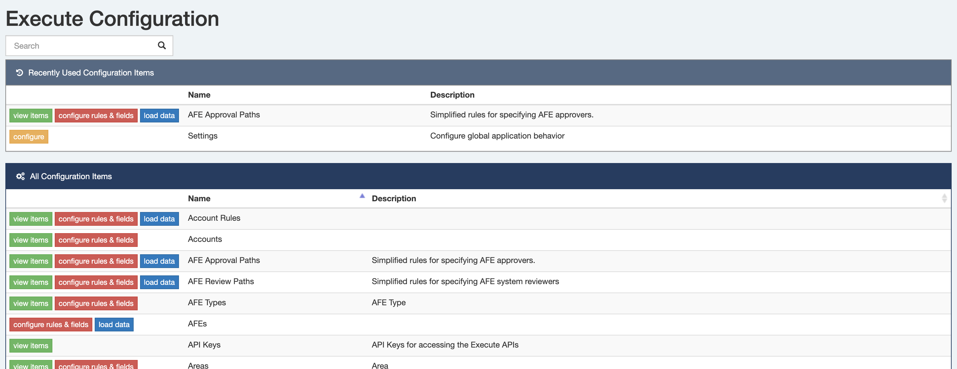This screenshot has width=957, height=369.
Task: Load data for AFEs
Action: point(114,325)
